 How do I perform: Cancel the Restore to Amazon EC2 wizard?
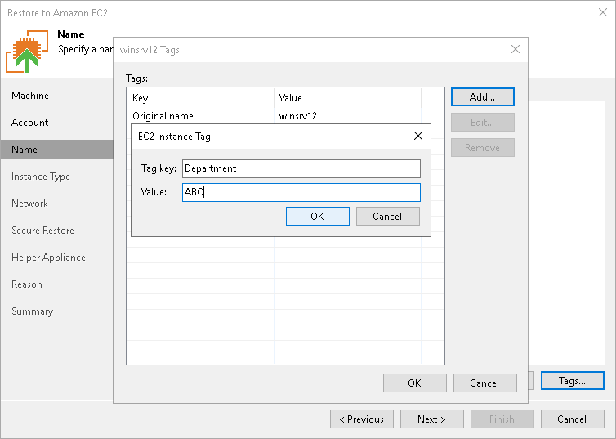coord(573,419)
